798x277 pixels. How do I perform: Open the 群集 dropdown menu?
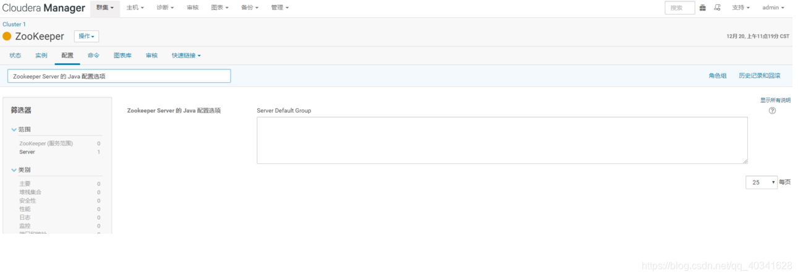[105, 7]
